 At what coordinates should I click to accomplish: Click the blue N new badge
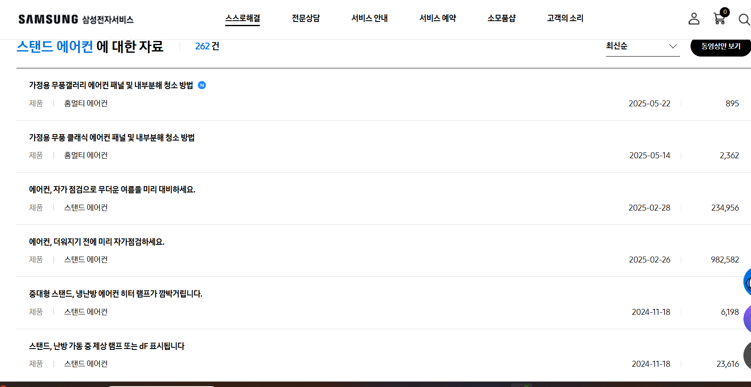tap(202, 85)
